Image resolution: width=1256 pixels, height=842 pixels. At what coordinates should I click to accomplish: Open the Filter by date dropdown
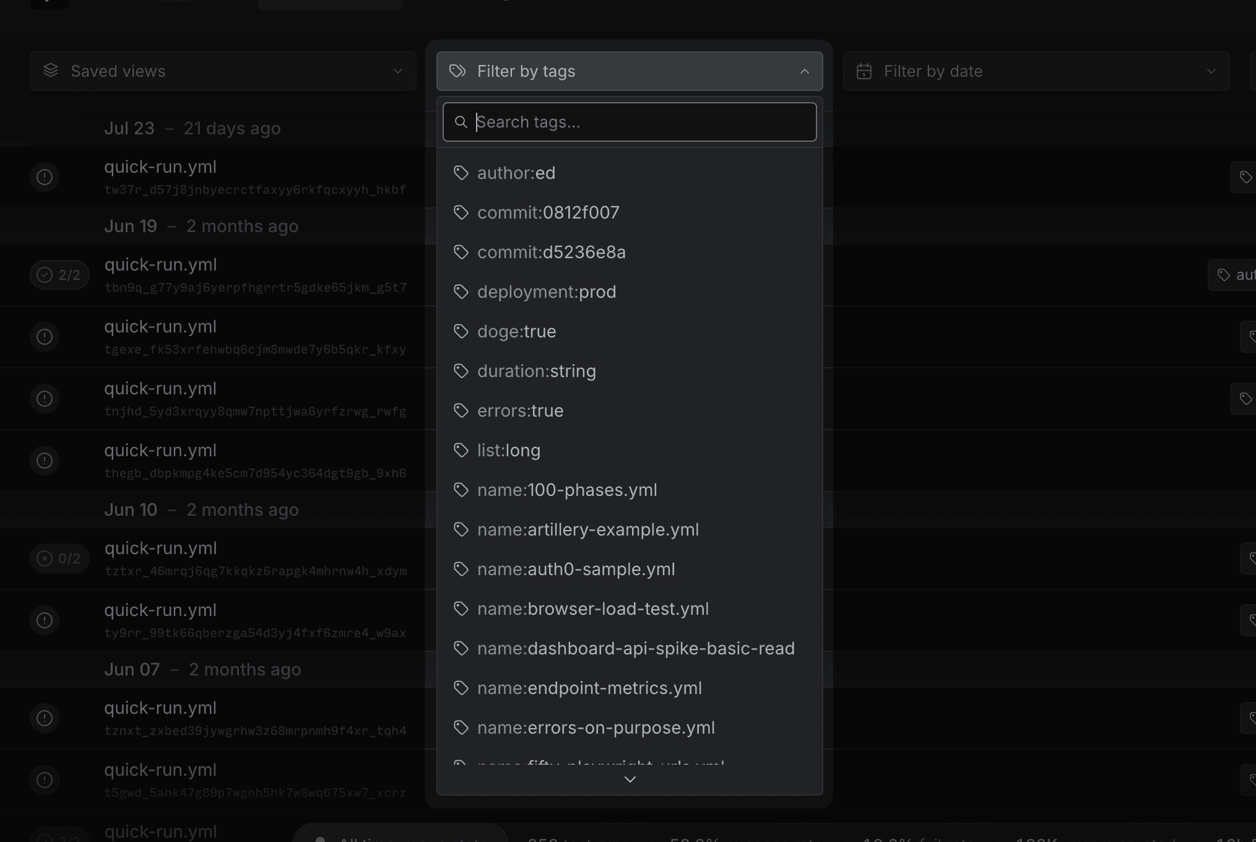[1036, 71]
